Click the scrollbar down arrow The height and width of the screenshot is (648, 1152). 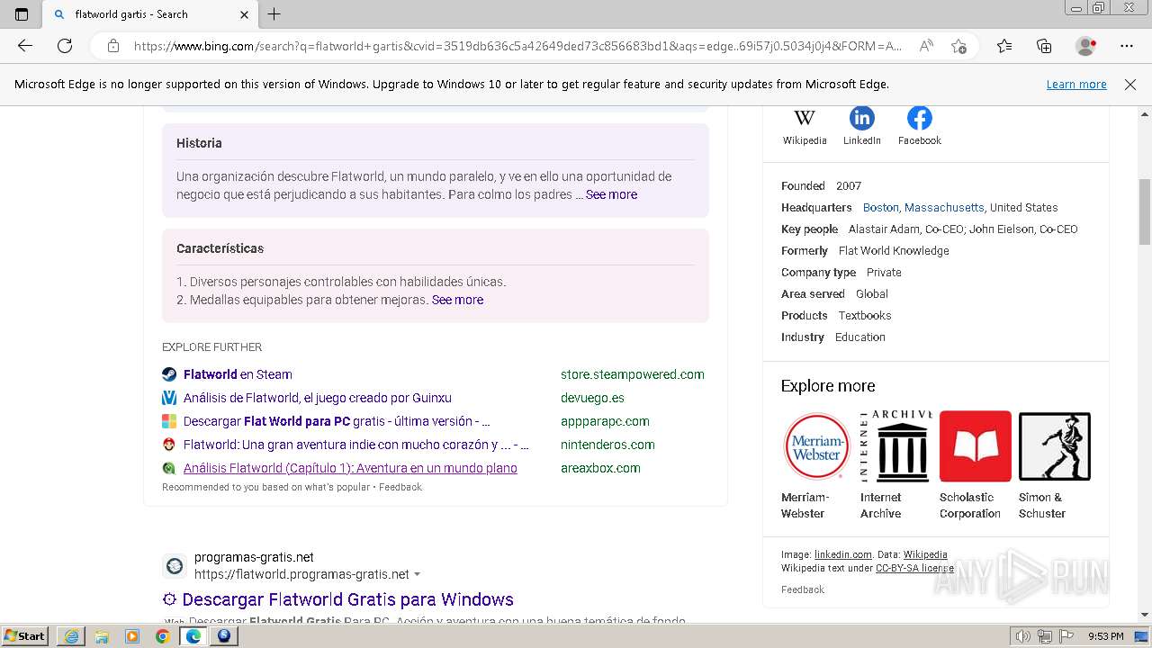(x=1144, y=615)
